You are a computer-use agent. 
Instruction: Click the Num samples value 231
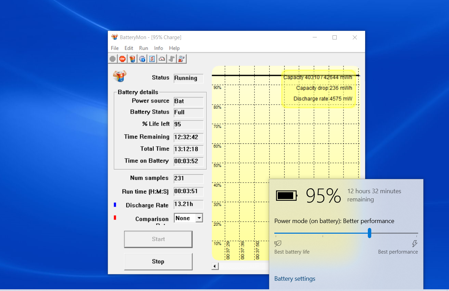(188, 179)
